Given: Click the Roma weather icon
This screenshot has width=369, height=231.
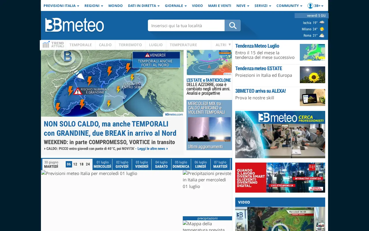Looking at the screenshot, I should tap(322, 35).
